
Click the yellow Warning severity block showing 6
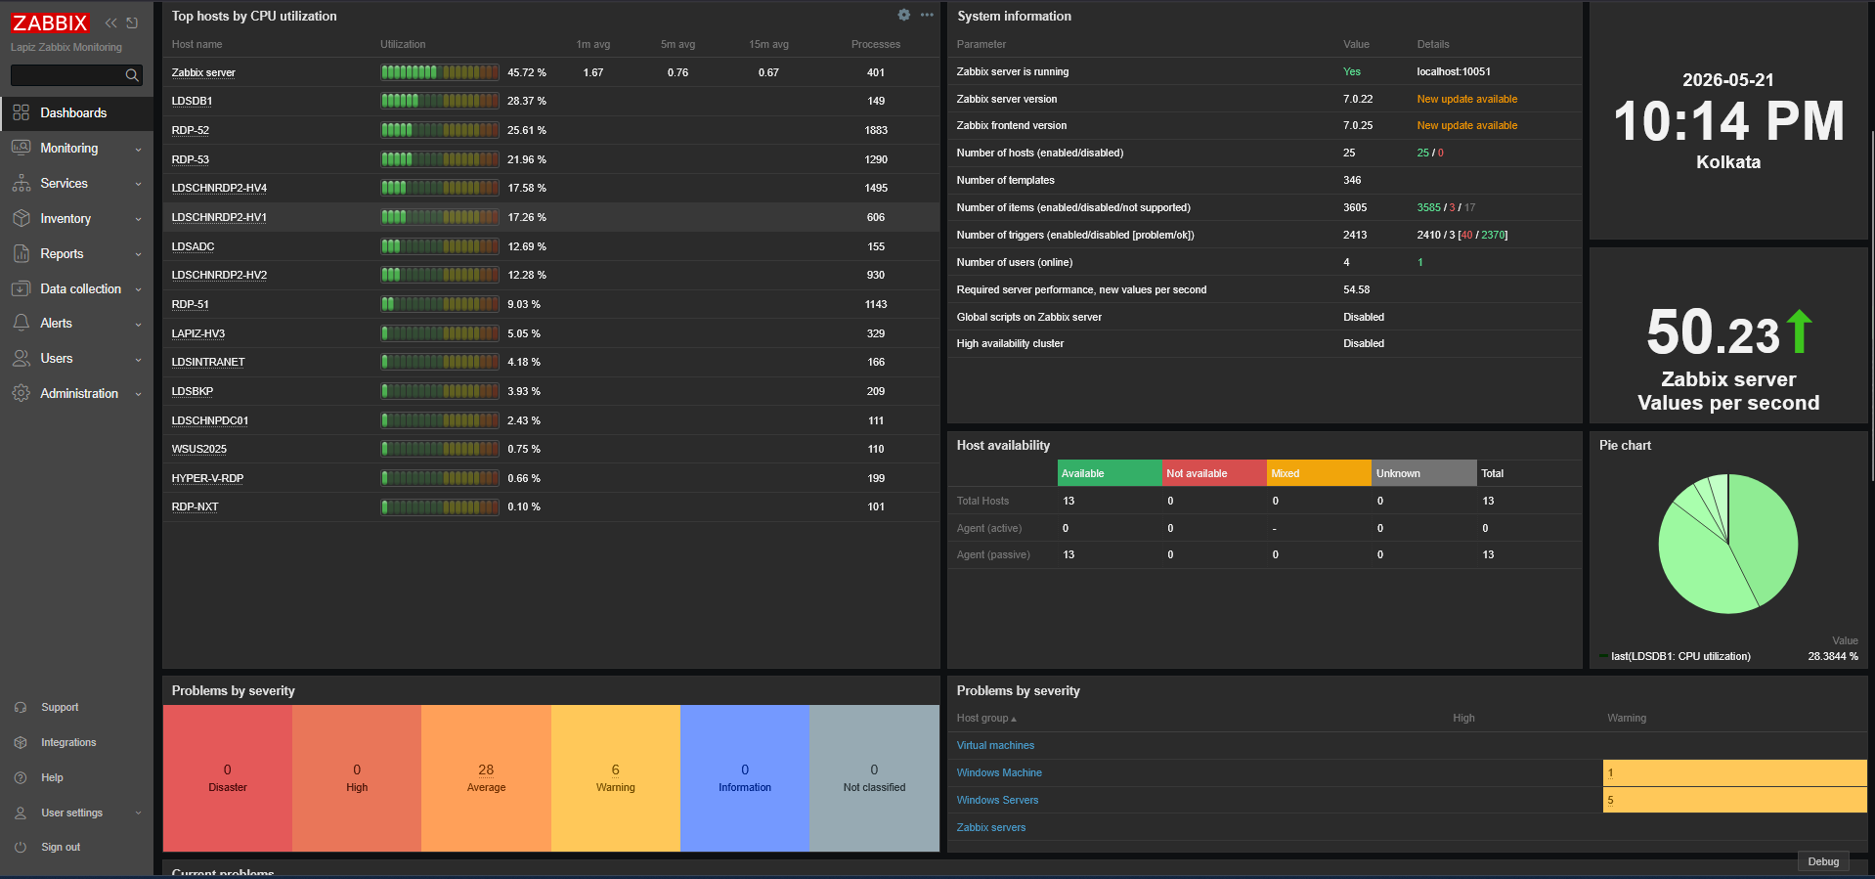pos(616,778)
